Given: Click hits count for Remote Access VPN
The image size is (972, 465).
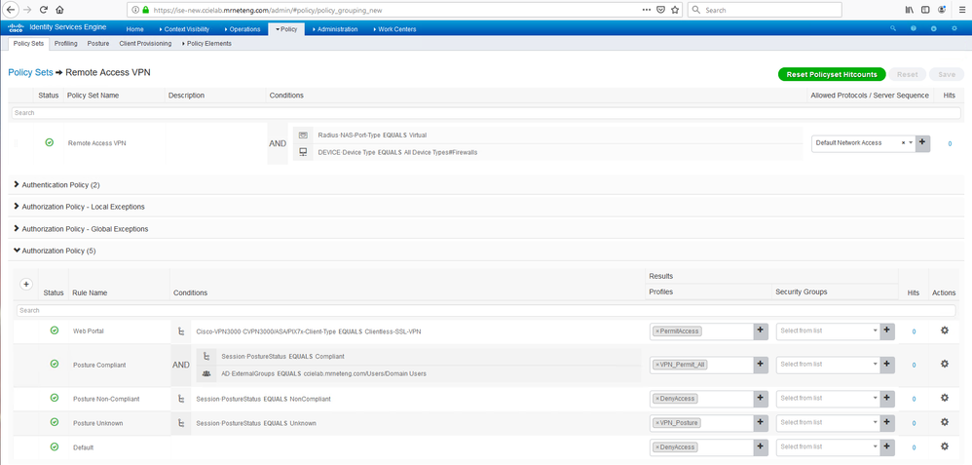Looking at the screenshot, I should (x=950, y=144).
